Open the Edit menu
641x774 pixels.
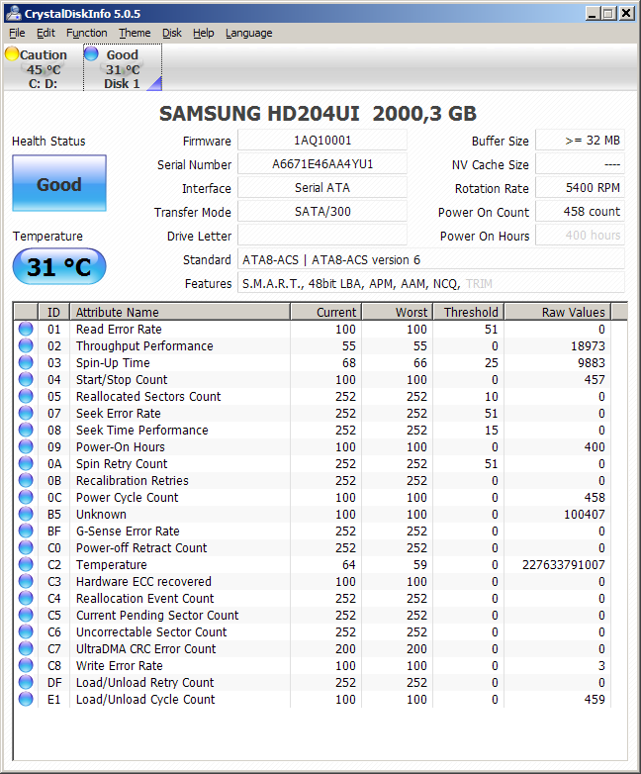pos(46,33)
